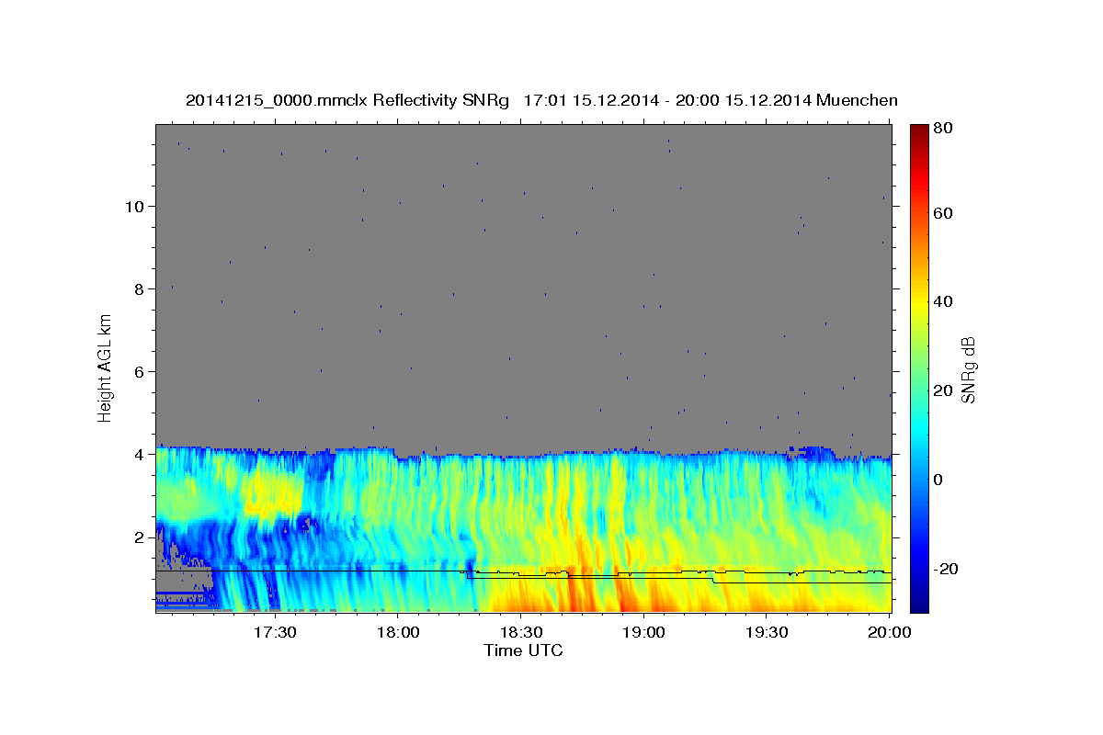The height and width of the screenshot is (735, 1103).
Task: Click the colorbar value 80
Action: tap(944, 129)
